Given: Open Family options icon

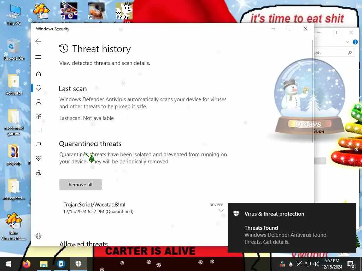Looking at the screenshot, I should click(x=38, y=173).
